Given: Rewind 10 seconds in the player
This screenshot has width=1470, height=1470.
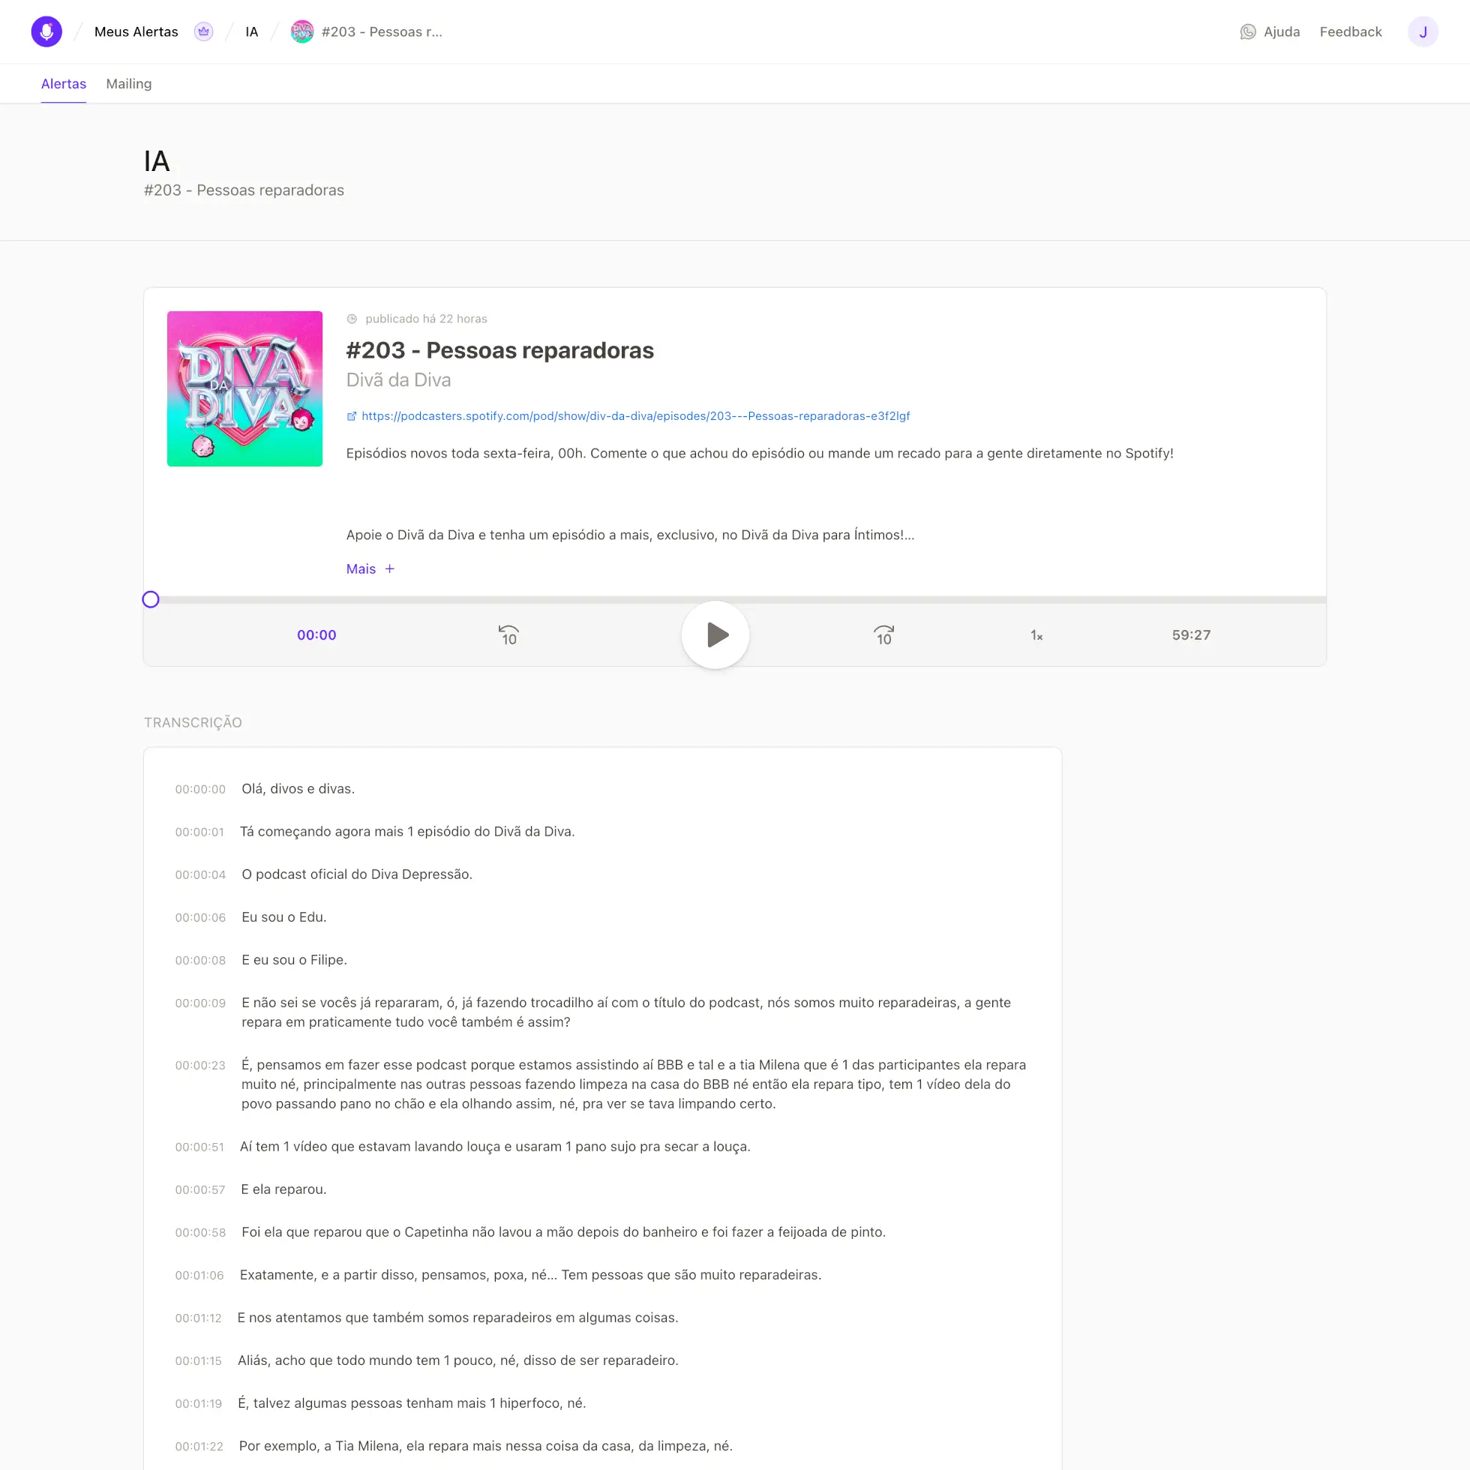Looking at the screenshot, I should pyautogui.click(x=508, y=635).
